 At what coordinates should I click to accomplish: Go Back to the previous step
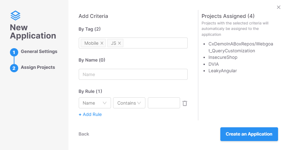coord(84,134)
